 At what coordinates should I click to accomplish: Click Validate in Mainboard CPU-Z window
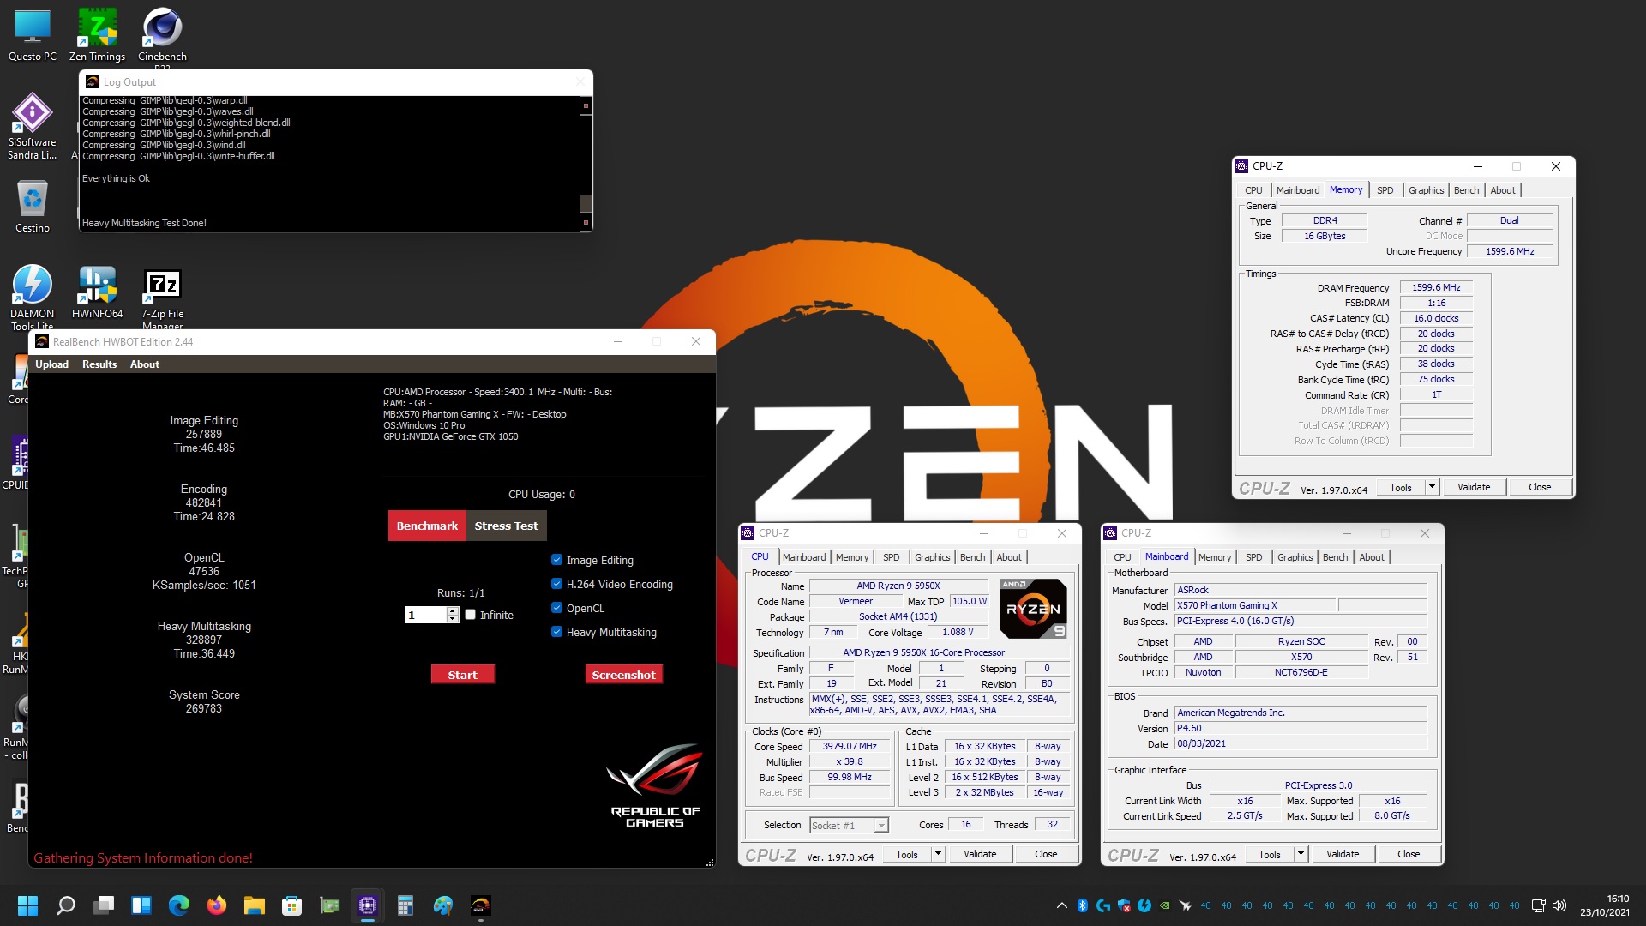coord(1342,854)
